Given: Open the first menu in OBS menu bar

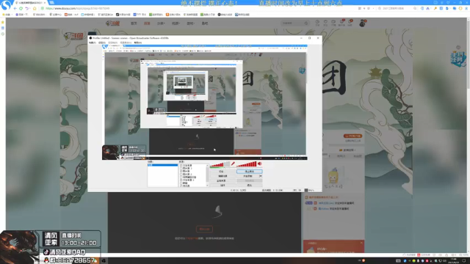Looking at the screenshot, I should (92, 43).
